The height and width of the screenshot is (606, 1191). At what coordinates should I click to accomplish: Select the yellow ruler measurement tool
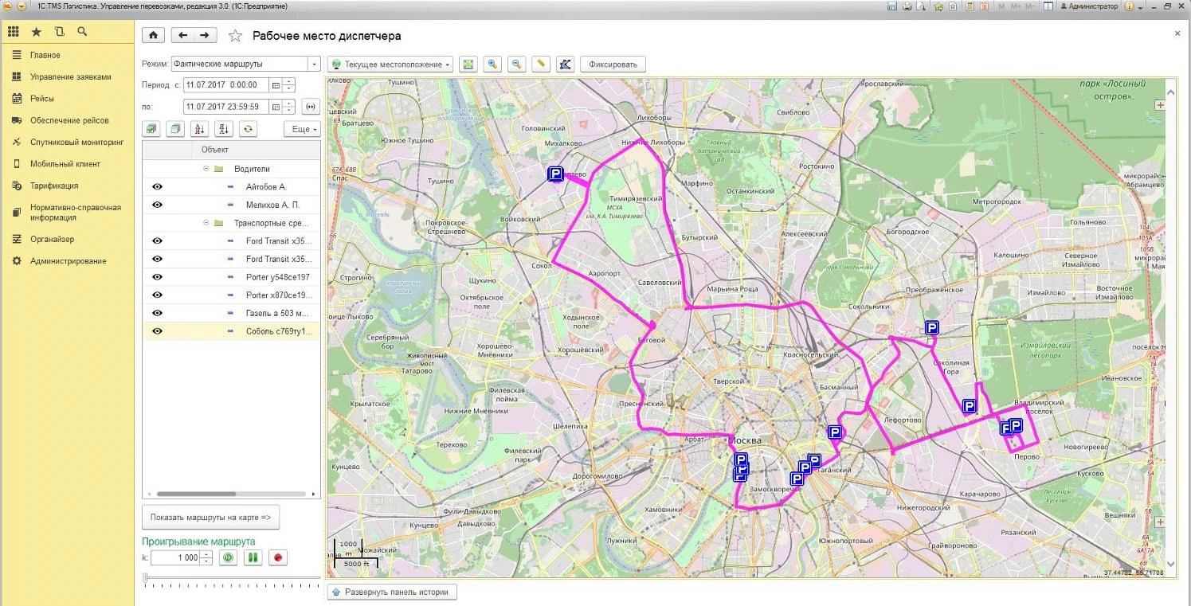coord(541,65)
